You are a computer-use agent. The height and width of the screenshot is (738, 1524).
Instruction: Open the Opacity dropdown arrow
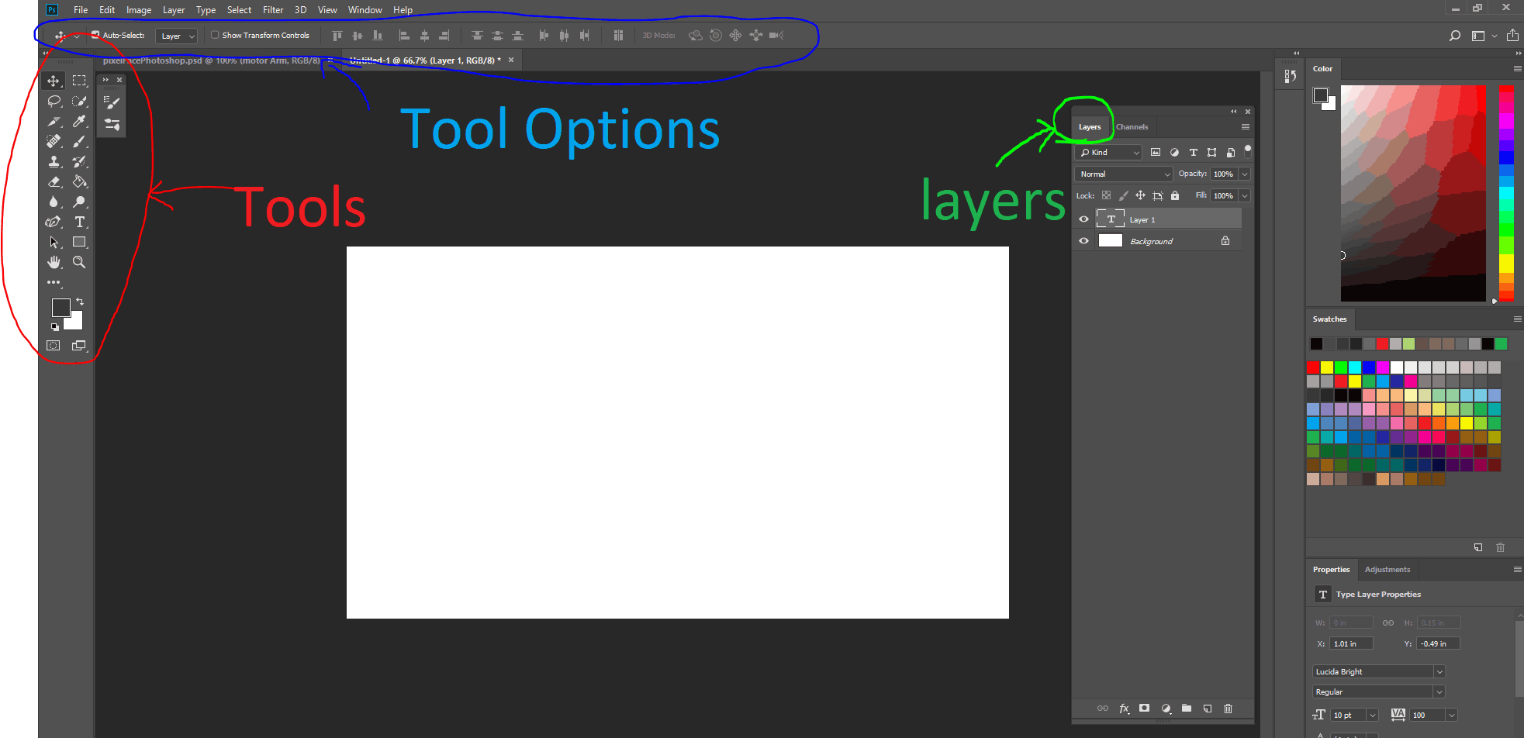(x=1245, y=174)
